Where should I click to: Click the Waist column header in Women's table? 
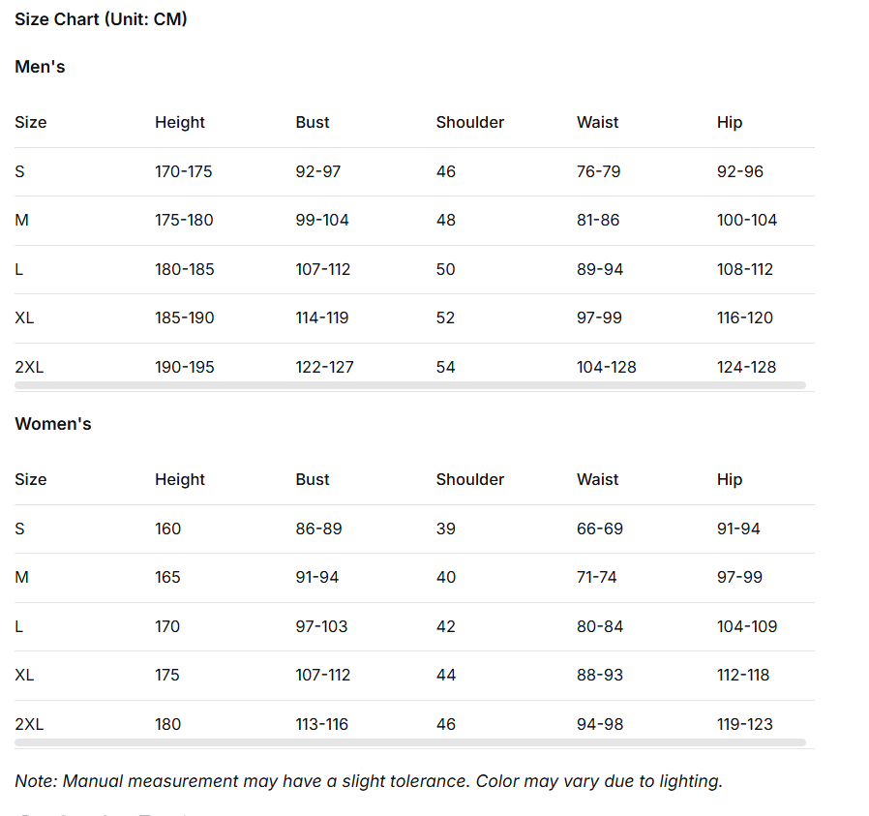(597, 479)
